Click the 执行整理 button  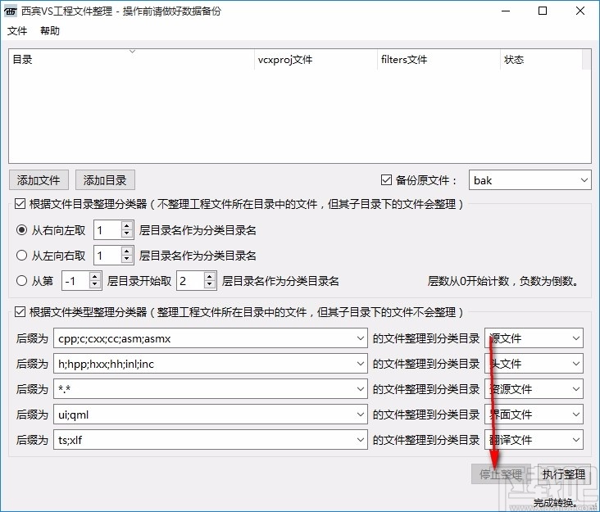click(564, 474)
